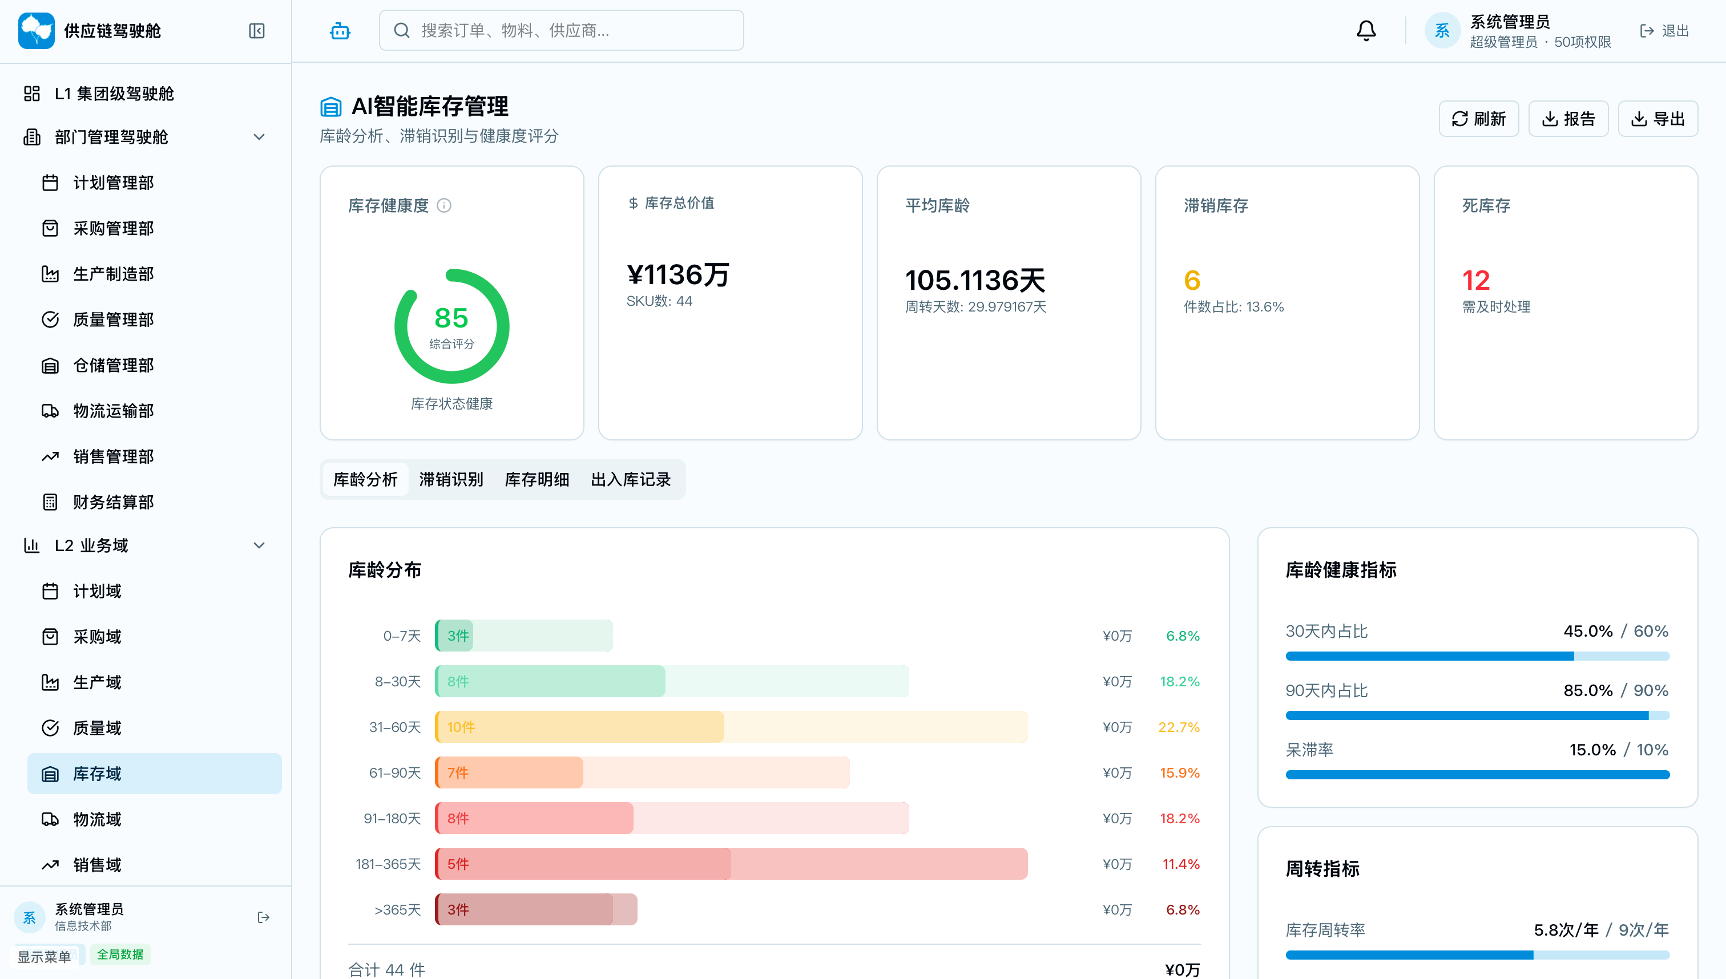1726x979 pixels.
Task: Open the AI robot assistant icon
Action: tap(340, 31)
